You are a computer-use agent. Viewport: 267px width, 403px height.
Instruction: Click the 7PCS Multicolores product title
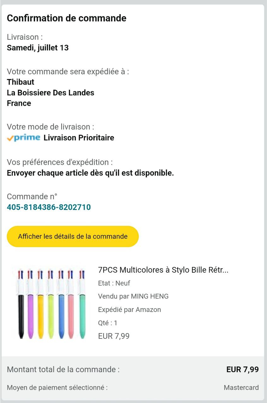coord(163,270)
